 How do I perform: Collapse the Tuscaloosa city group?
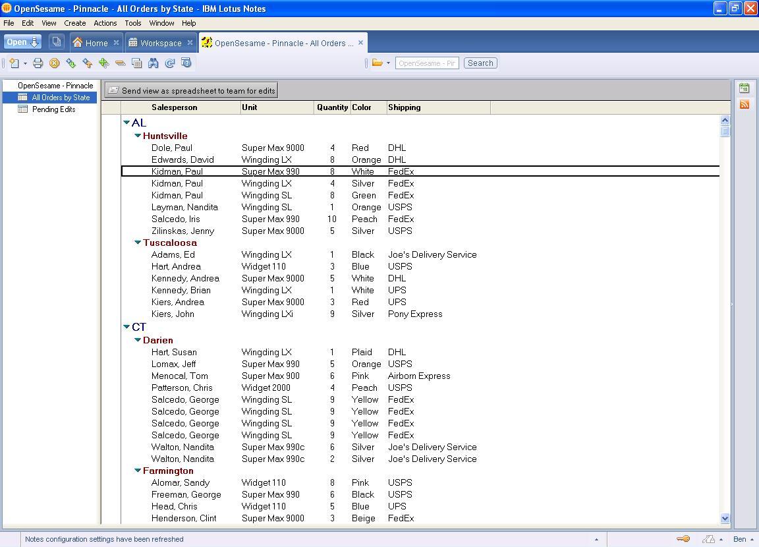click(x=138, y=243)
